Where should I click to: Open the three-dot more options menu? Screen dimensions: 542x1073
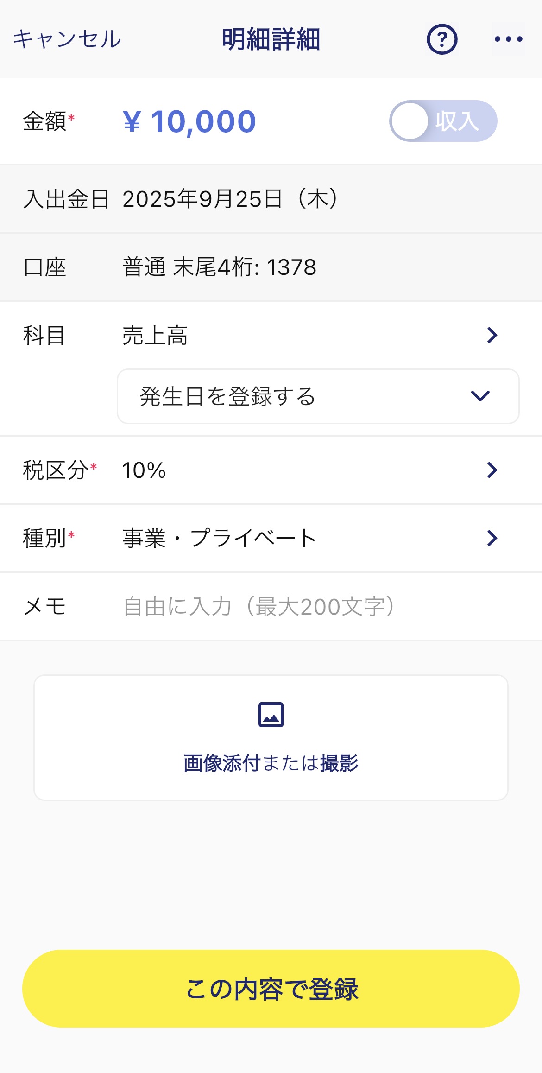click(x=508, y=39)
